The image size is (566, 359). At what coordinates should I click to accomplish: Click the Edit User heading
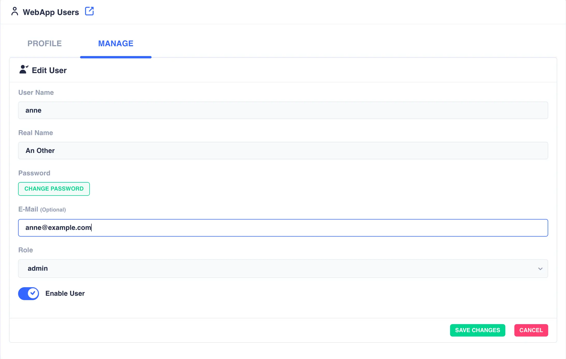(x=49, y=70)
